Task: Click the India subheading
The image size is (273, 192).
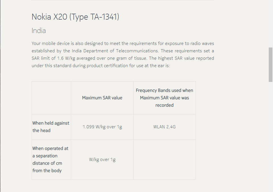Action: [x=39, y=31]
